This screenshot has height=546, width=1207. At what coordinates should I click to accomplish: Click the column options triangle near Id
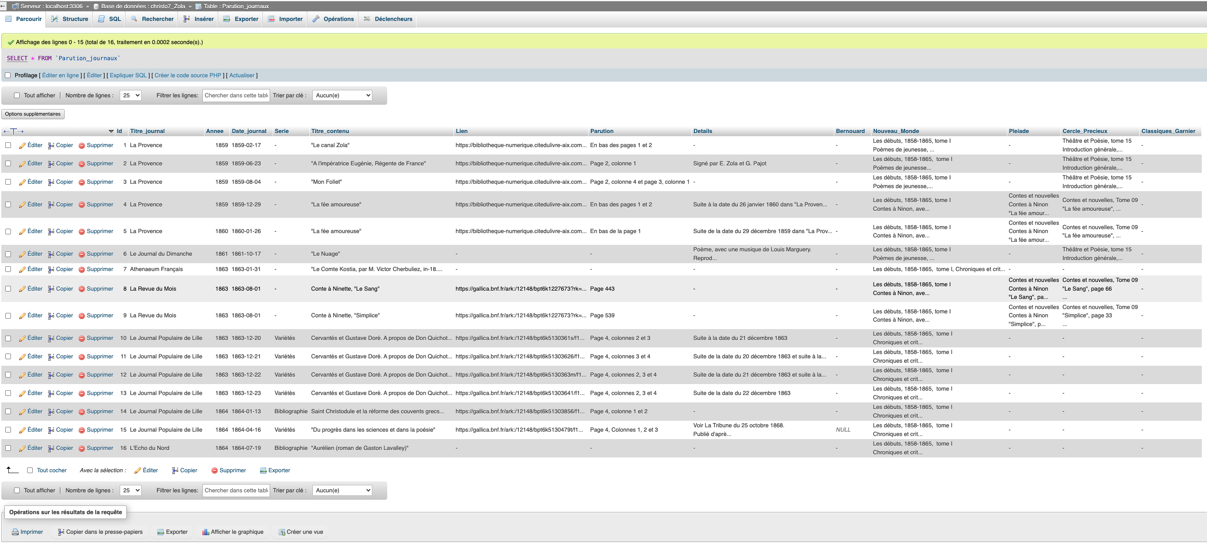111,131
